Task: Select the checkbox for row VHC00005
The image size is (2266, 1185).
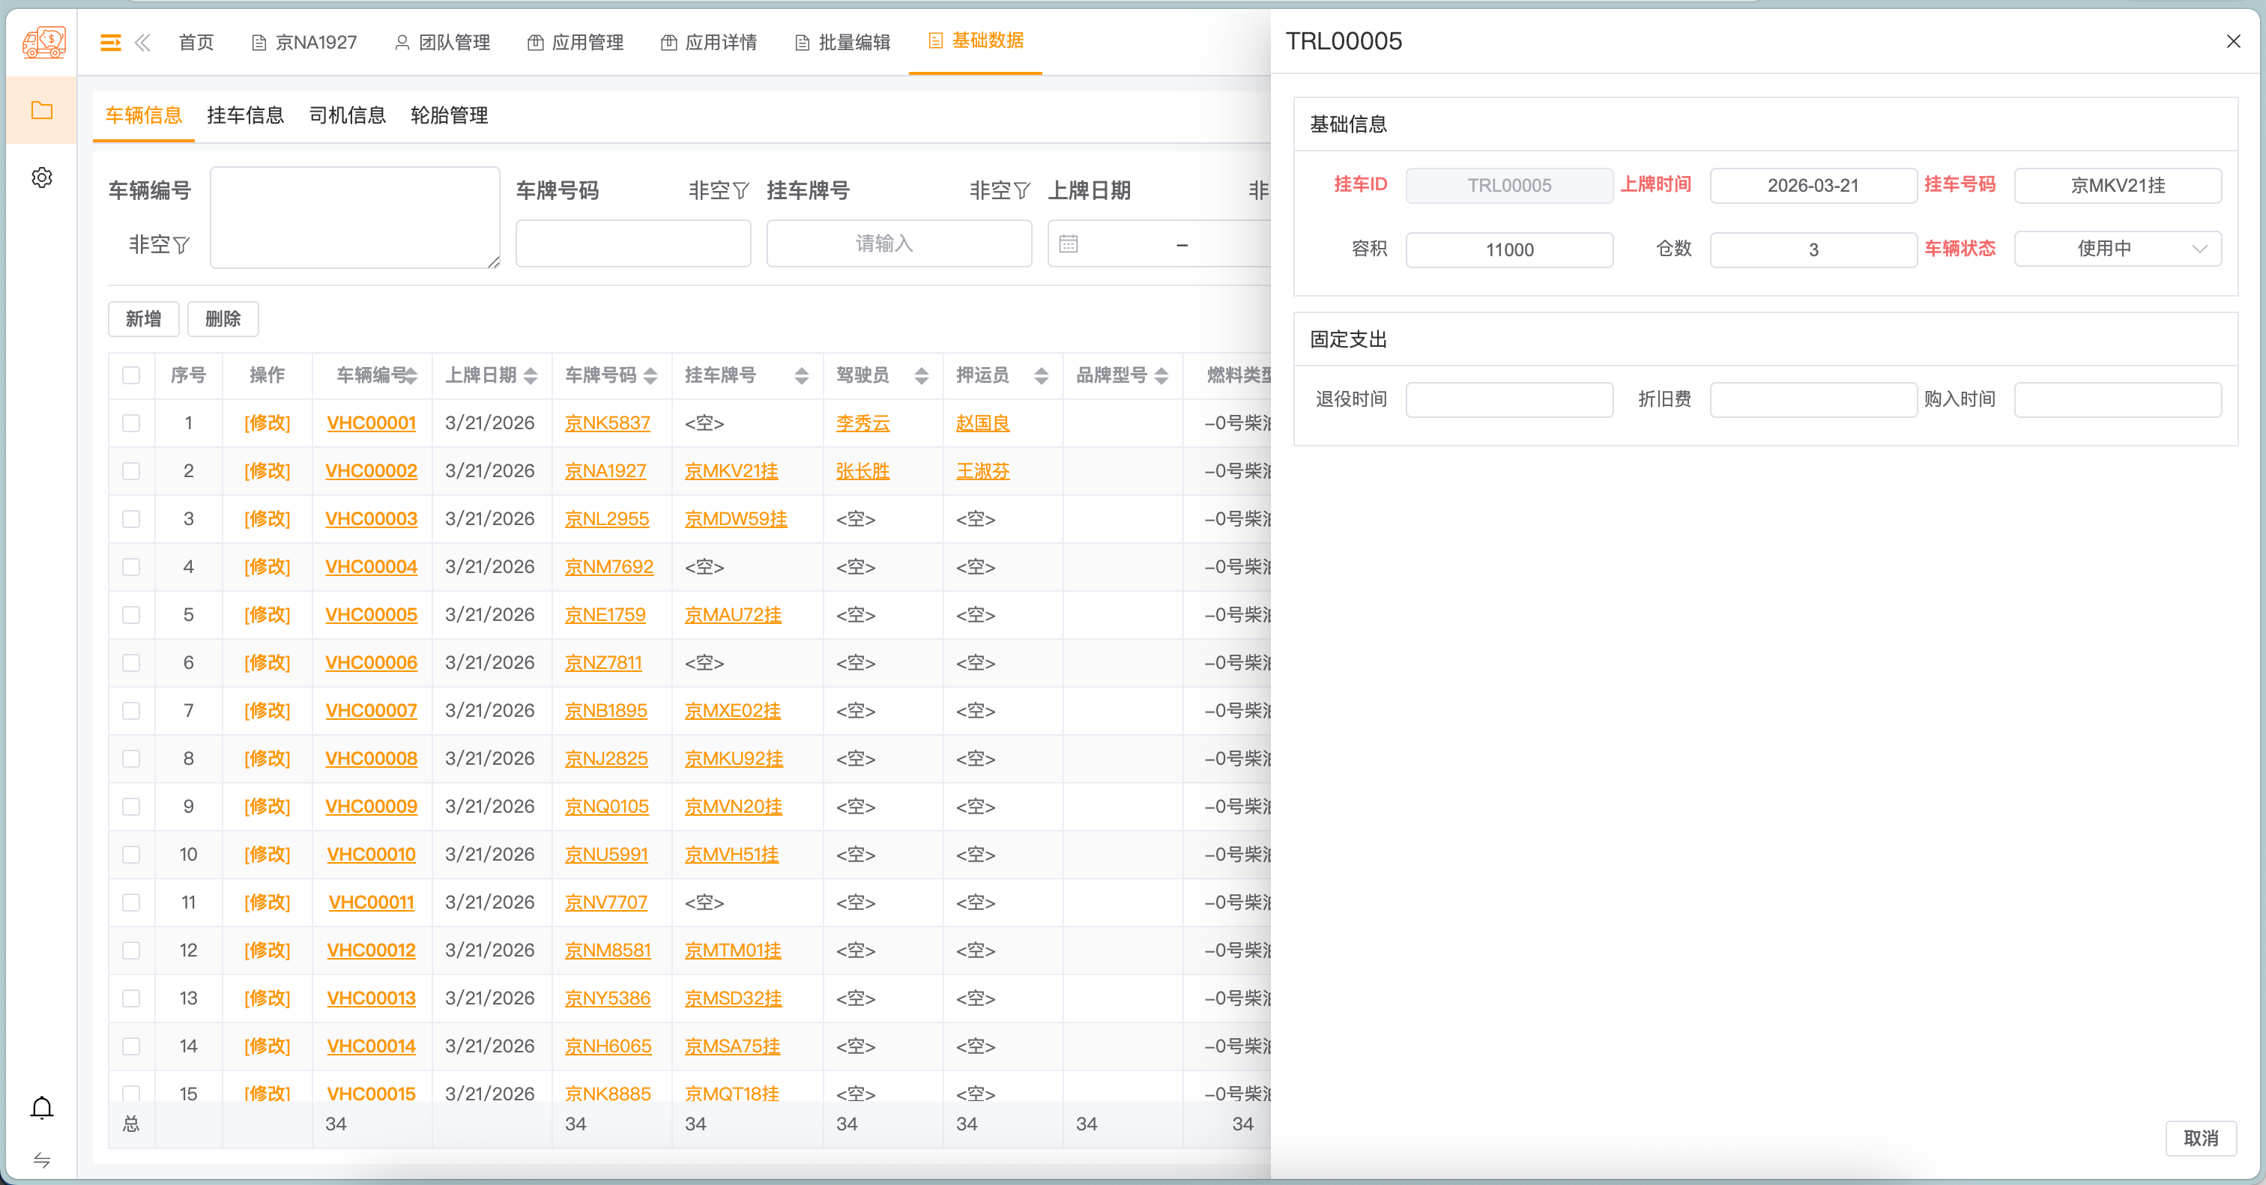Action: (x=132, y=616)
